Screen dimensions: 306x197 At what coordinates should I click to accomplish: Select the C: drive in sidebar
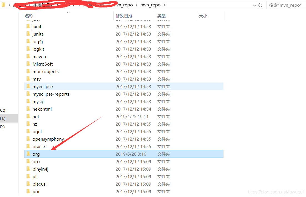pyautogui.click(x=3, y=110)
